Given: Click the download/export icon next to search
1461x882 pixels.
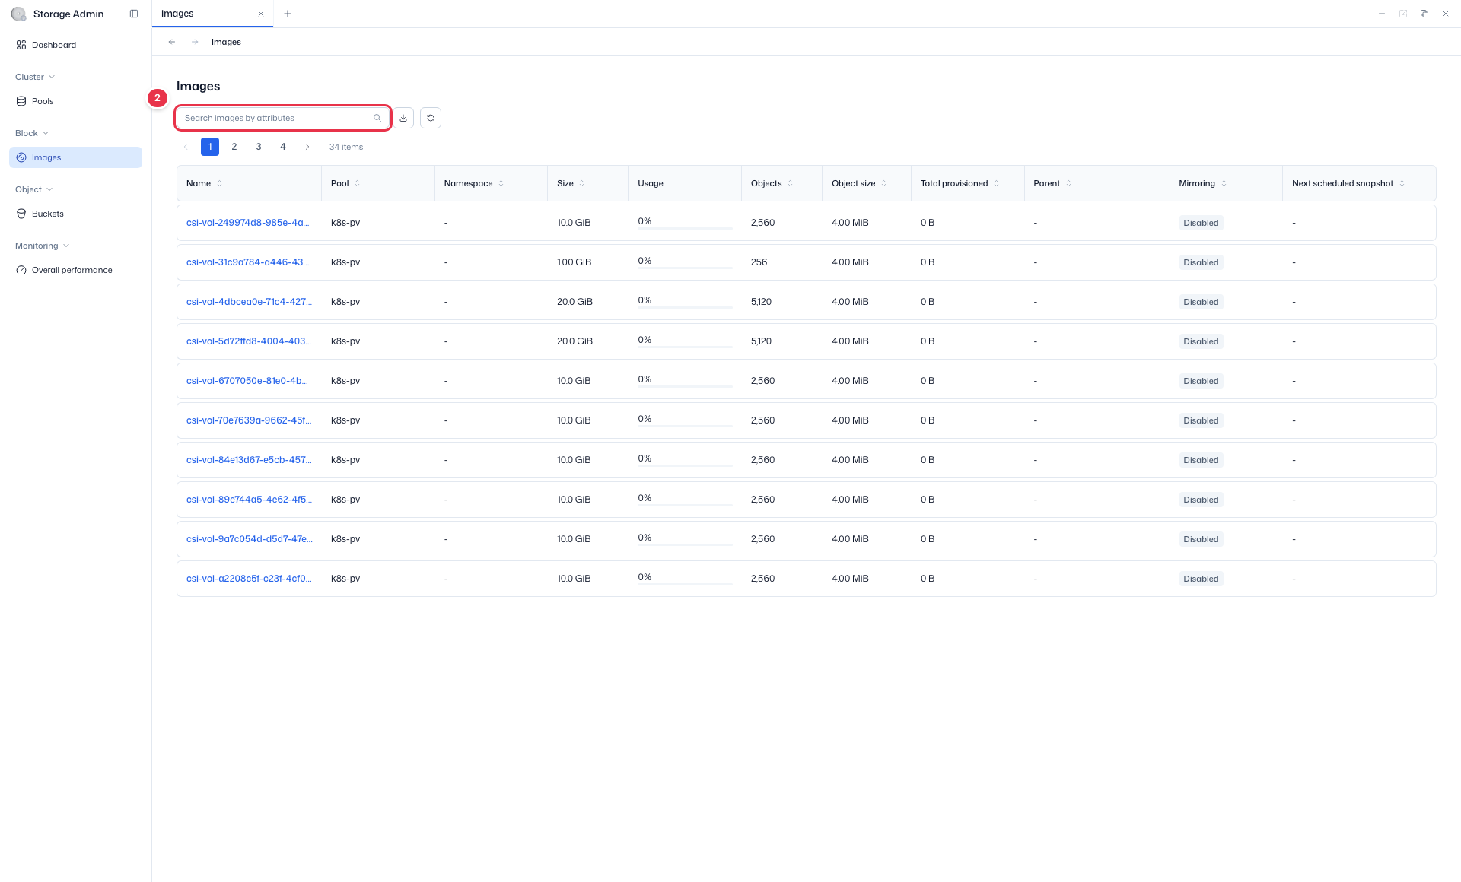Looking at the screenshot, I should (x=403, y=118).
